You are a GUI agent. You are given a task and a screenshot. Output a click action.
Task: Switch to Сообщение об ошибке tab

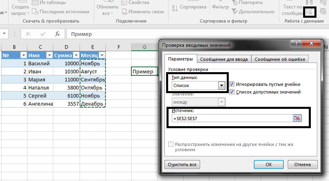(x=279, y=59)
